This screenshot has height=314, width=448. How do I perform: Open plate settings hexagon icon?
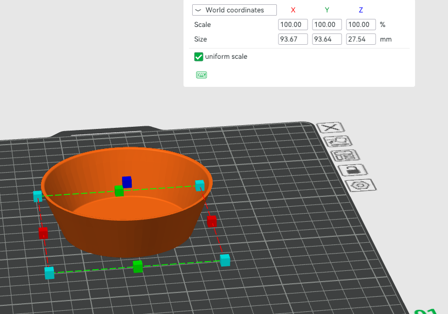pyautogui.click(x=361, y=185)
